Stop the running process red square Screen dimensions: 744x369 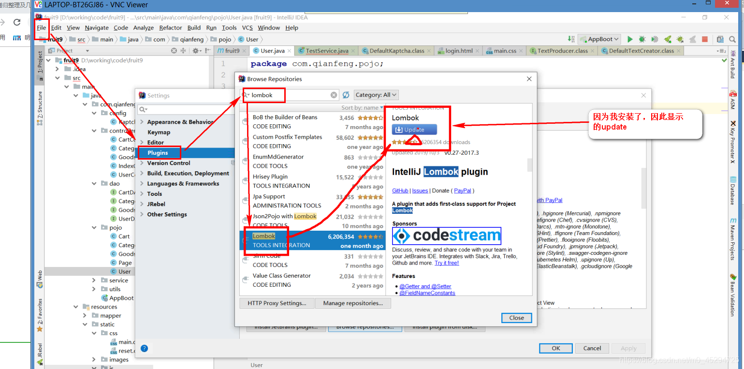tap(705, 39)
